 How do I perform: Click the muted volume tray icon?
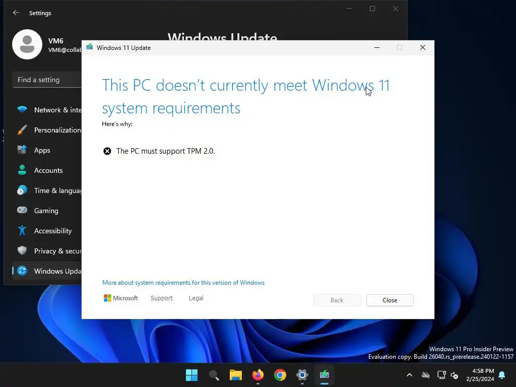[x=455, y=375]
